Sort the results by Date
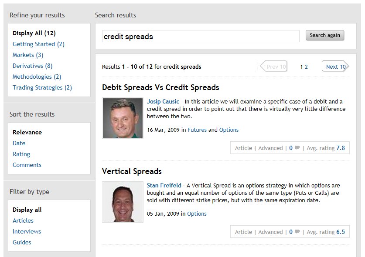The height and width of the screenshot is (257, 365). click(19, 143)
